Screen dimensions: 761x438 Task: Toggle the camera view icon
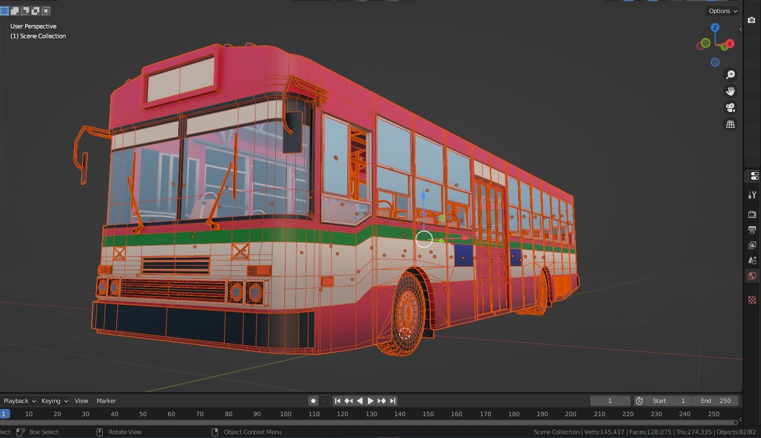pos(730,108)
